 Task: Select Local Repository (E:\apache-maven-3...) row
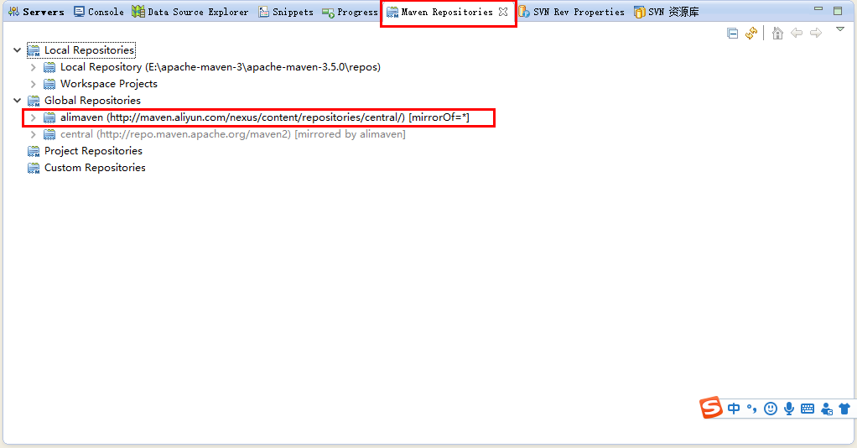pyautogui.click(x=221, y=67)
